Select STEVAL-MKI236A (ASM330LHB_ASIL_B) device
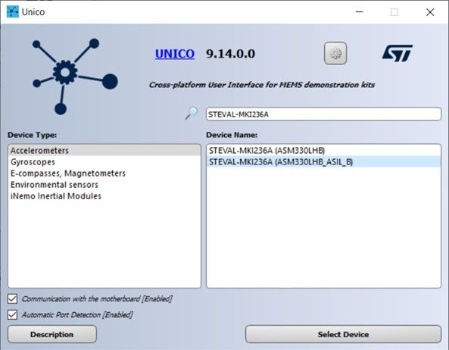449x350 pixels. coord(323,162)
